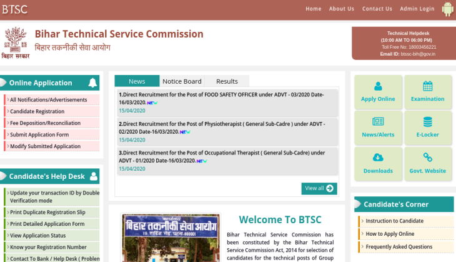Screen dimensions: 456x262
Task: Open the Govt. Website tile
Action: point(427,164)
